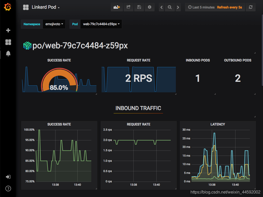Click the outbound pods count 2
Image resolution: width=263 pixels, height=197 pixels.
click(x=238, y=78)
